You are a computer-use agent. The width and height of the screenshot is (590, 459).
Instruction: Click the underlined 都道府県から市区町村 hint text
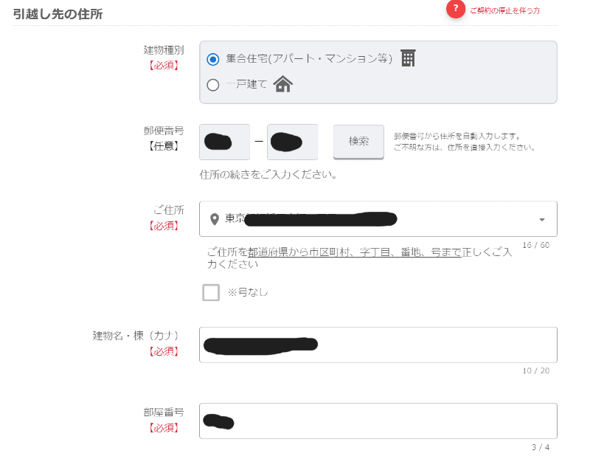(299, 252)
